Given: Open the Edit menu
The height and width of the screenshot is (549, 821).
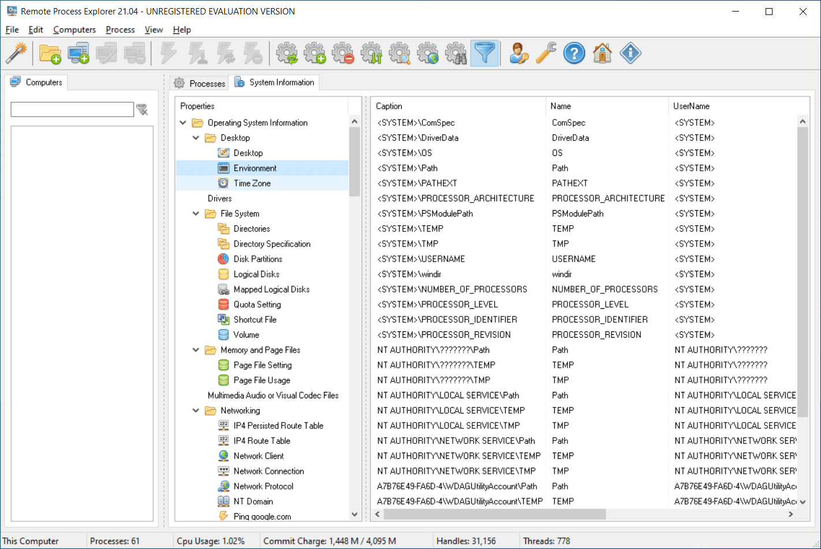Looking at the screenshot, I should pyautogui.click(x=36, y=29).
